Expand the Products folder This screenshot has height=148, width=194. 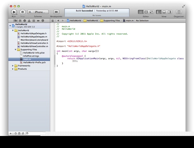tap(13, 69)
